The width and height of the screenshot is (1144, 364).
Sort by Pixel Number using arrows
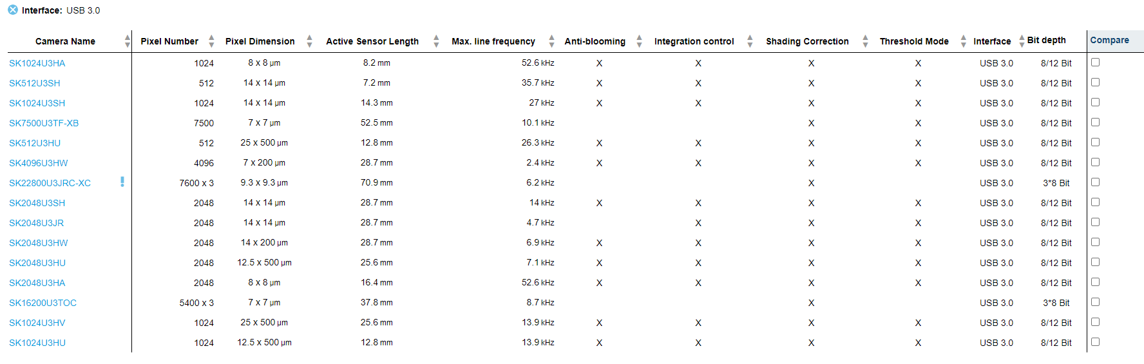tap(211, 41)
